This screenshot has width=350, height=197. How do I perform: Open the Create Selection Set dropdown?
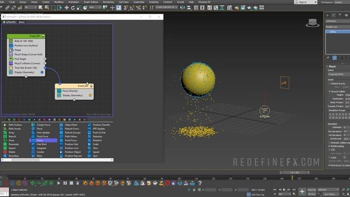167,8
